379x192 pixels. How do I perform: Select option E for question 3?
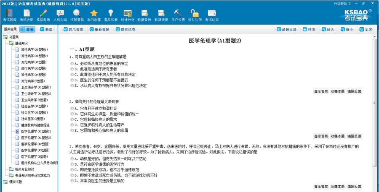[72, 181]
